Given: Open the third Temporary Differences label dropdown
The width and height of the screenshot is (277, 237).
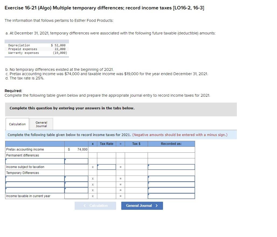Looking at the screenshot, I should coord(34,190).
